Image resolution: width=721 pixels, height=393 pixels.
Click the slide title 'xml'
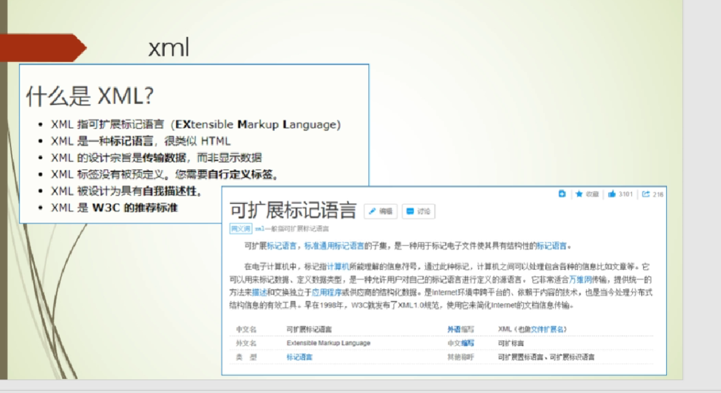[x=169, y=47]
